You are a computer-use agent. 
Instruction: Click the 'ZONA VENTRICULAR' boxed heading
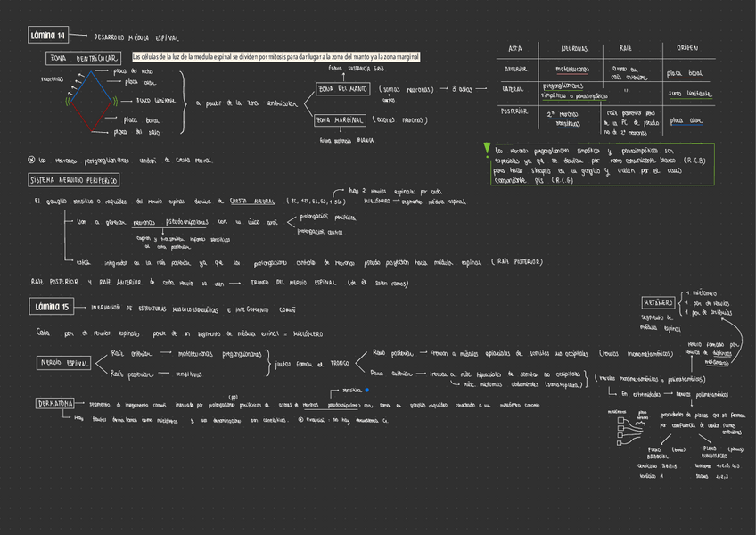85,58
